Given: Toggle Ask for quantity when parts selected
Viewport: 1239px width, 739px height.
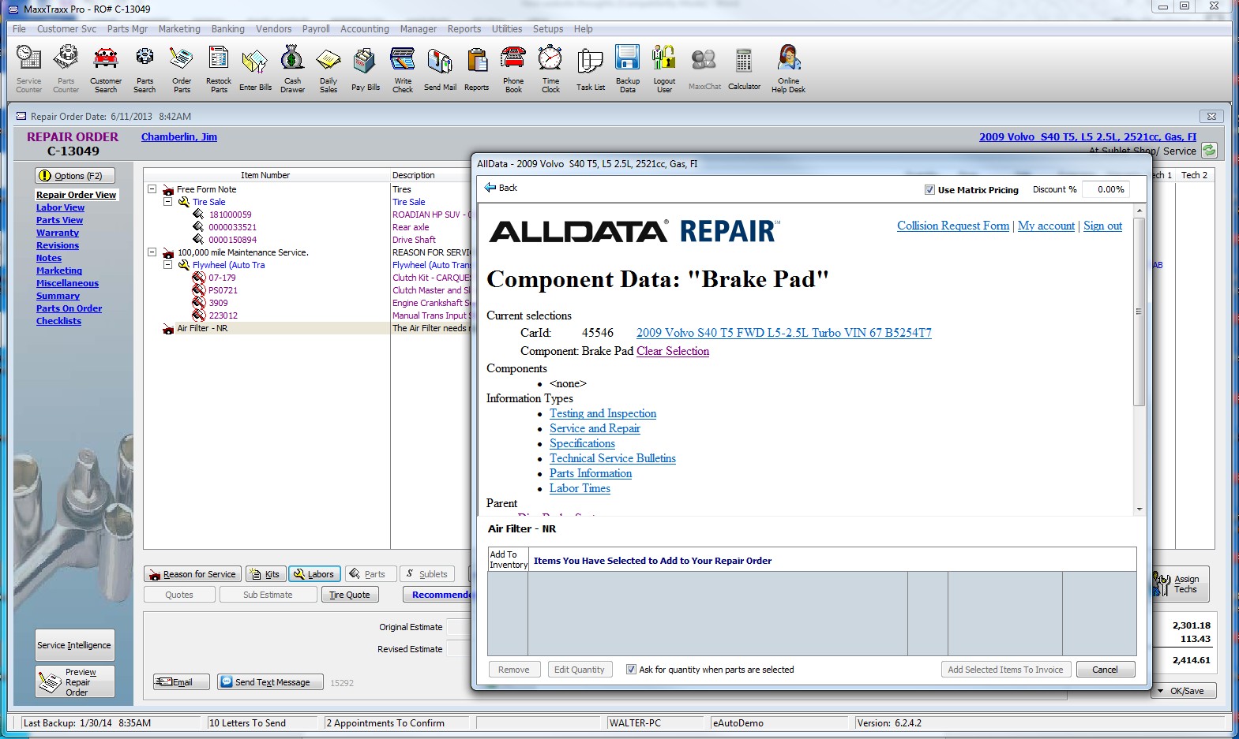Looking at the screenshot, I should pos(631,670).
